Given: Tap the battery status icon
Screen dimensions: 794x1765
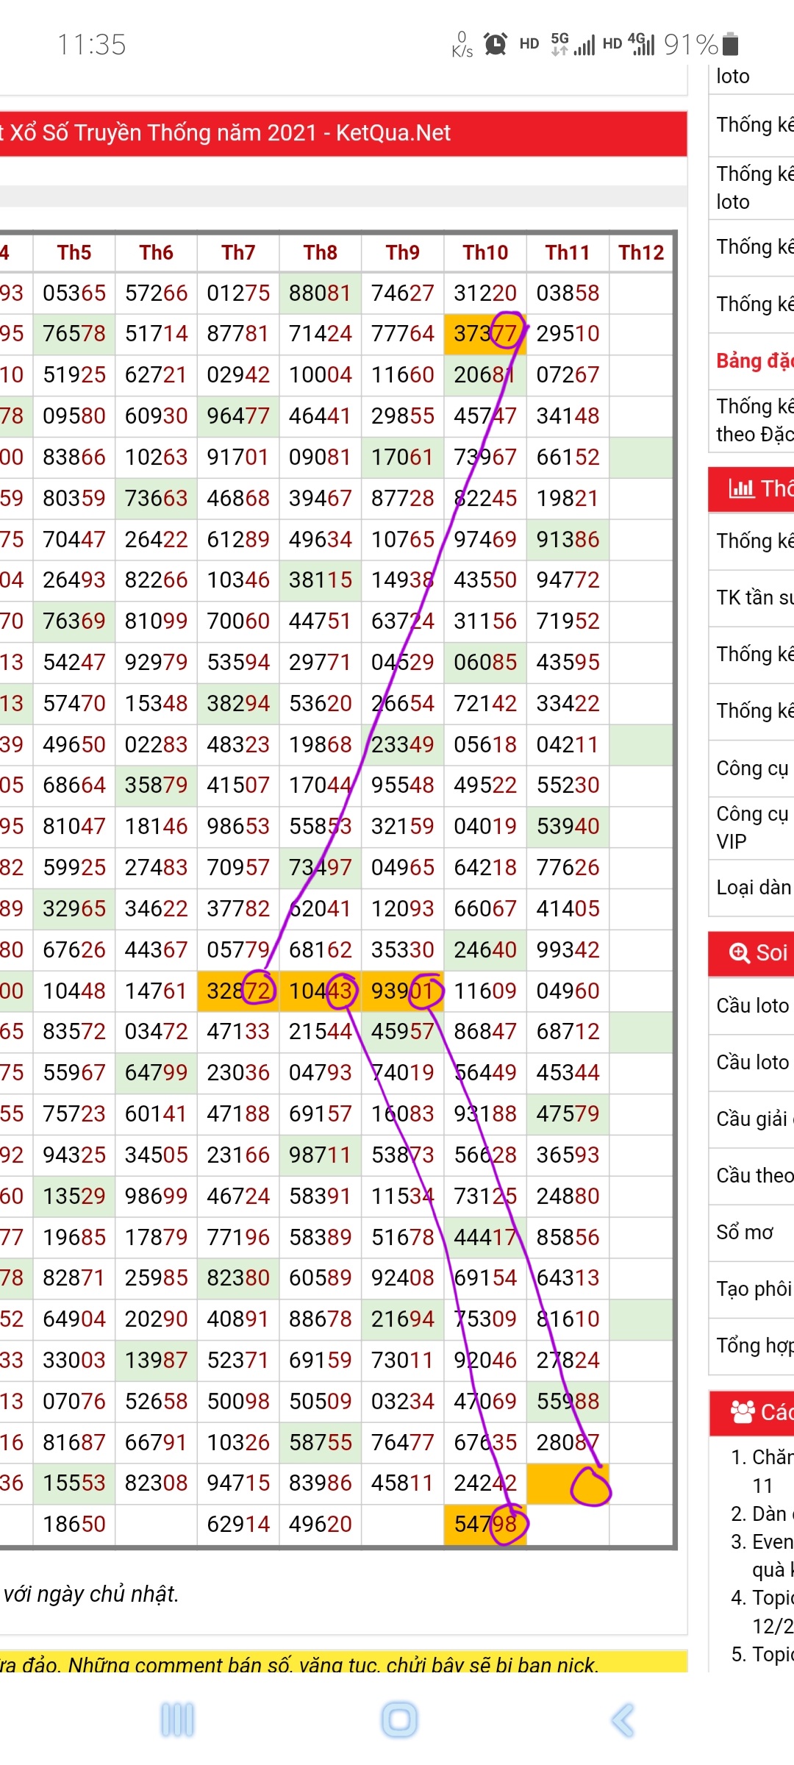Looking at the screenshot, I should coord(730,44).
